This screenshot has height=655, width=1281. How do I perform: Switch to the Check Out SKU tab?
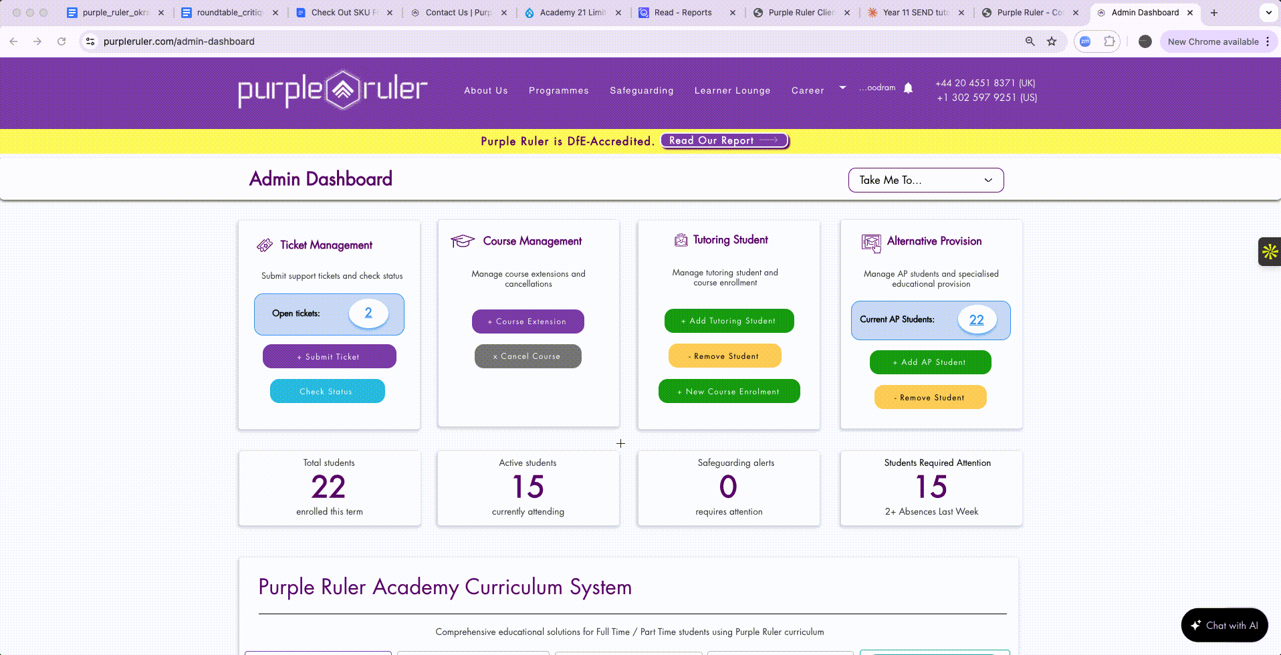click(x=345, y=13)
